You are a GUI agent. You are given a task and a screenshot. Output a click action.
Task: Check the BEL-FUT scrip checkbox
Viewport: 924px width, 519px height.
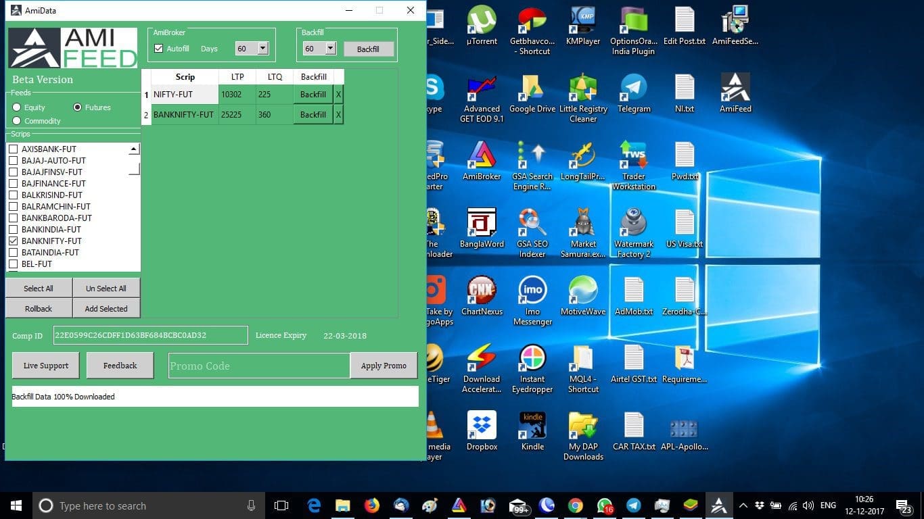click(x=13, y=264)
